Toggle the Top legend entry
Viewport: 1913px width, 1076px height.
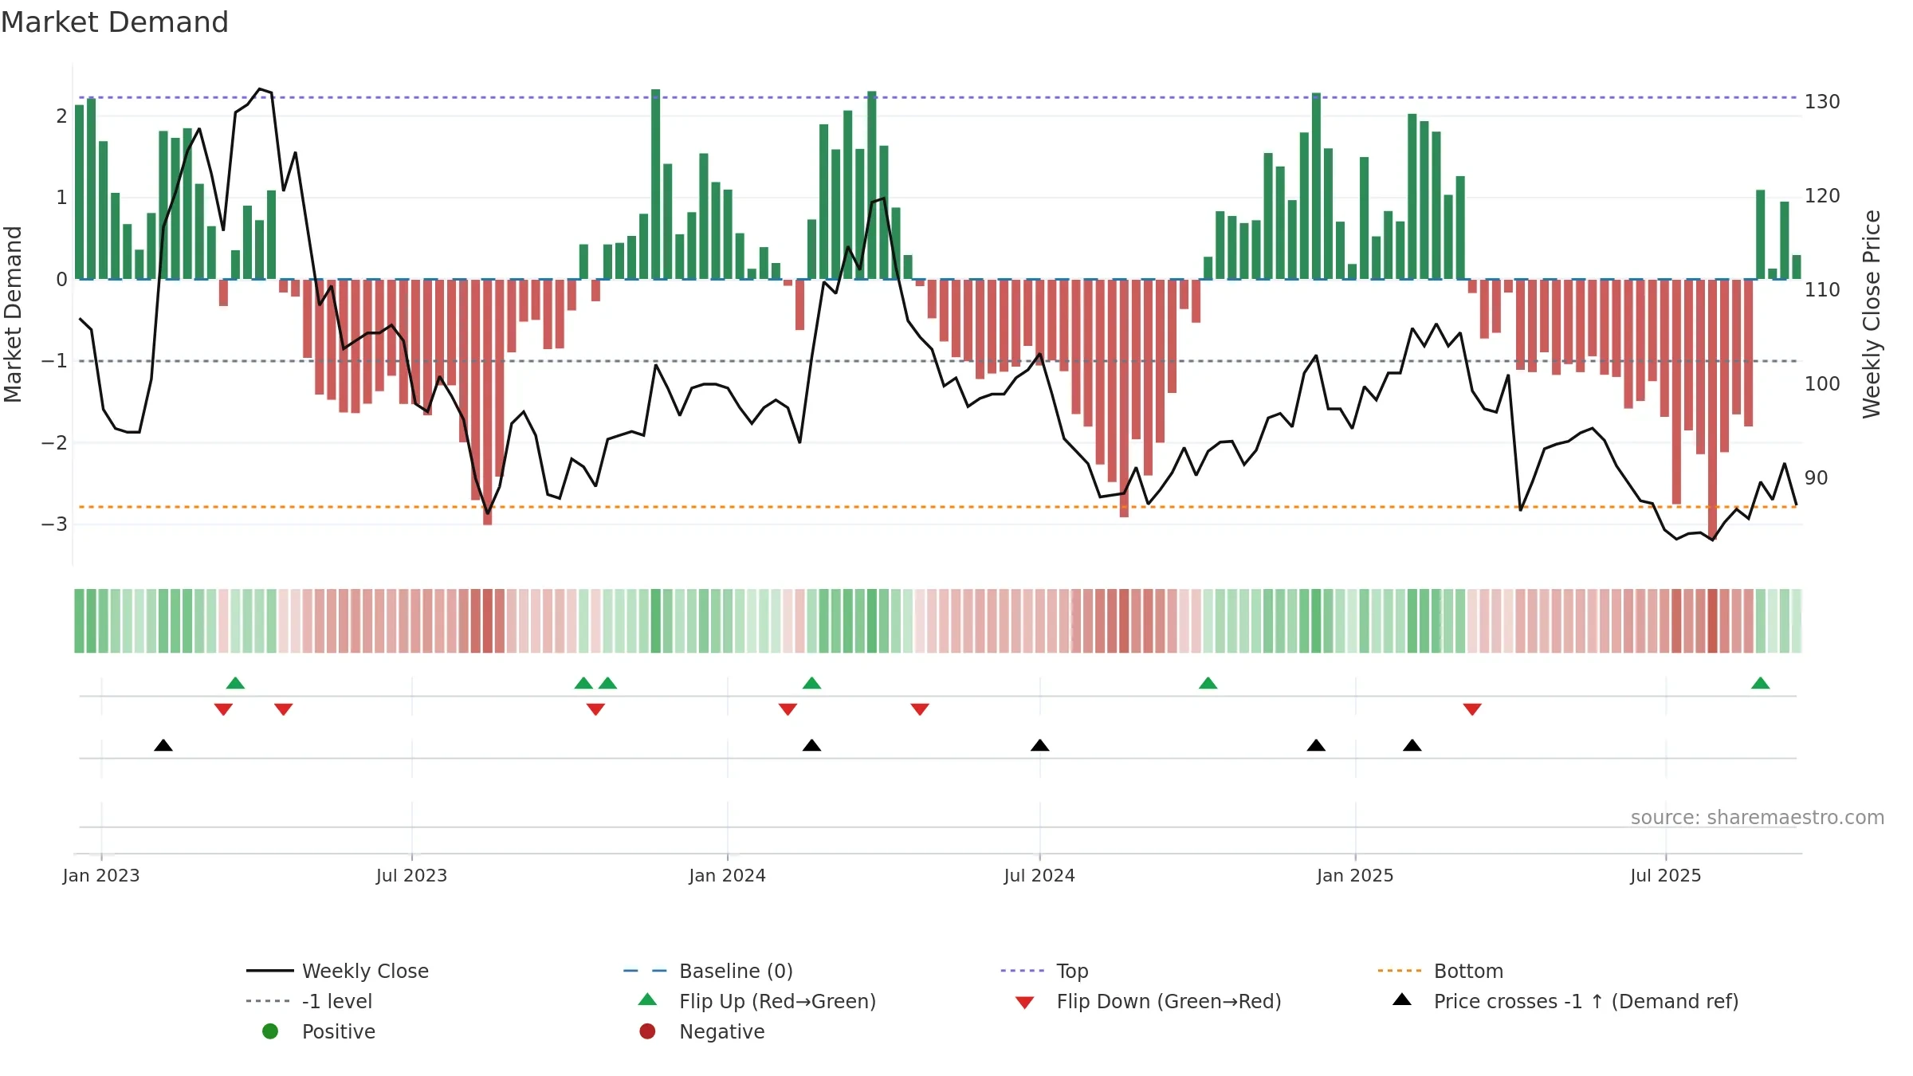tap(1044, 971)
